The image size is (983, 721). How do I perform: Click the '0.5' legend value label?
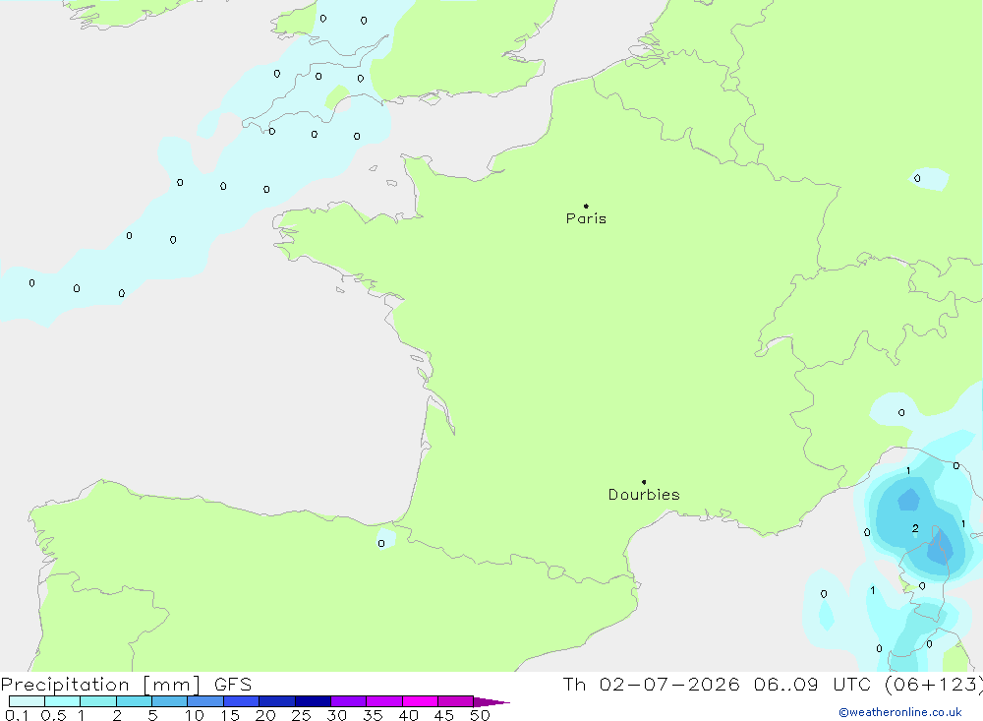point(53,715)
